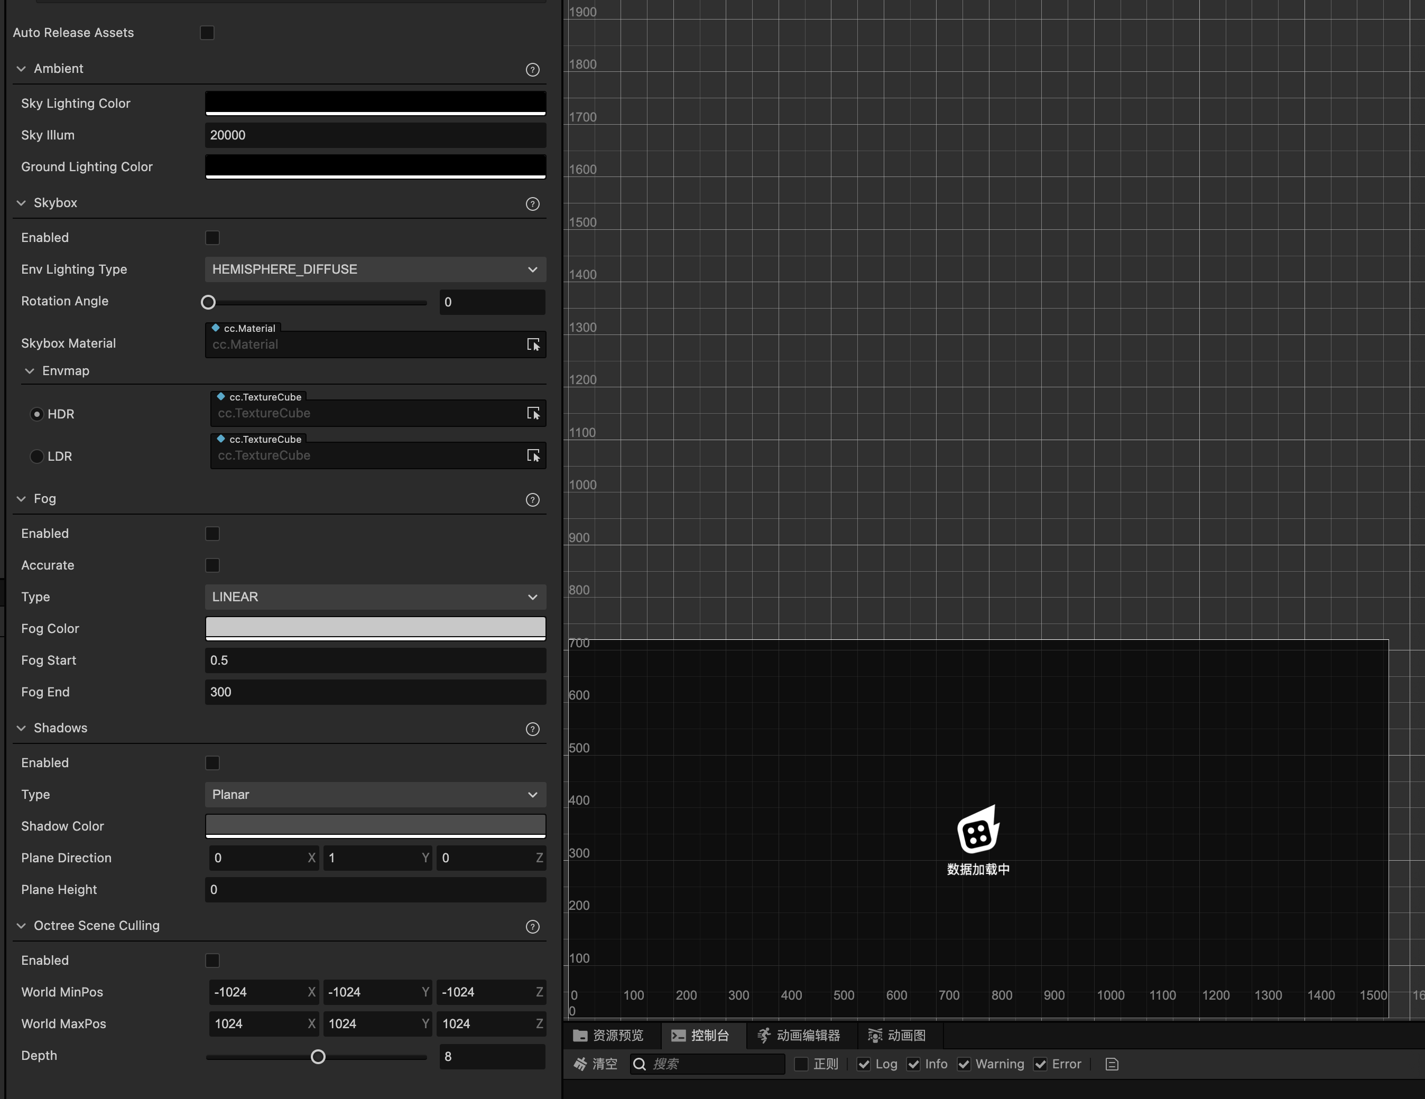1425x1099 pixels.
Task: Select the LDR envmap radio button
Action: coord(37,457)
